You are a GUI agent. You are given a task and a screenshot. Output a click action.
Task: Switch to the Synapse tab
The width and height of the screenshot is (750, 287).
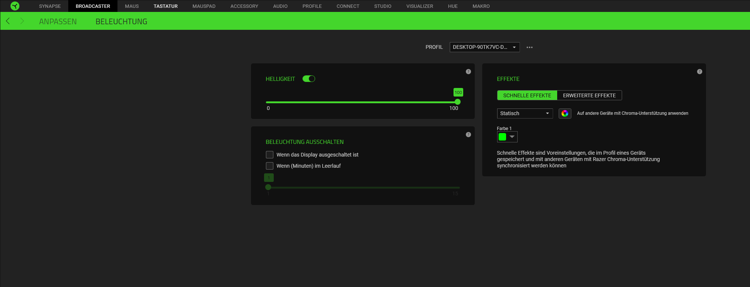coord(50,6)
